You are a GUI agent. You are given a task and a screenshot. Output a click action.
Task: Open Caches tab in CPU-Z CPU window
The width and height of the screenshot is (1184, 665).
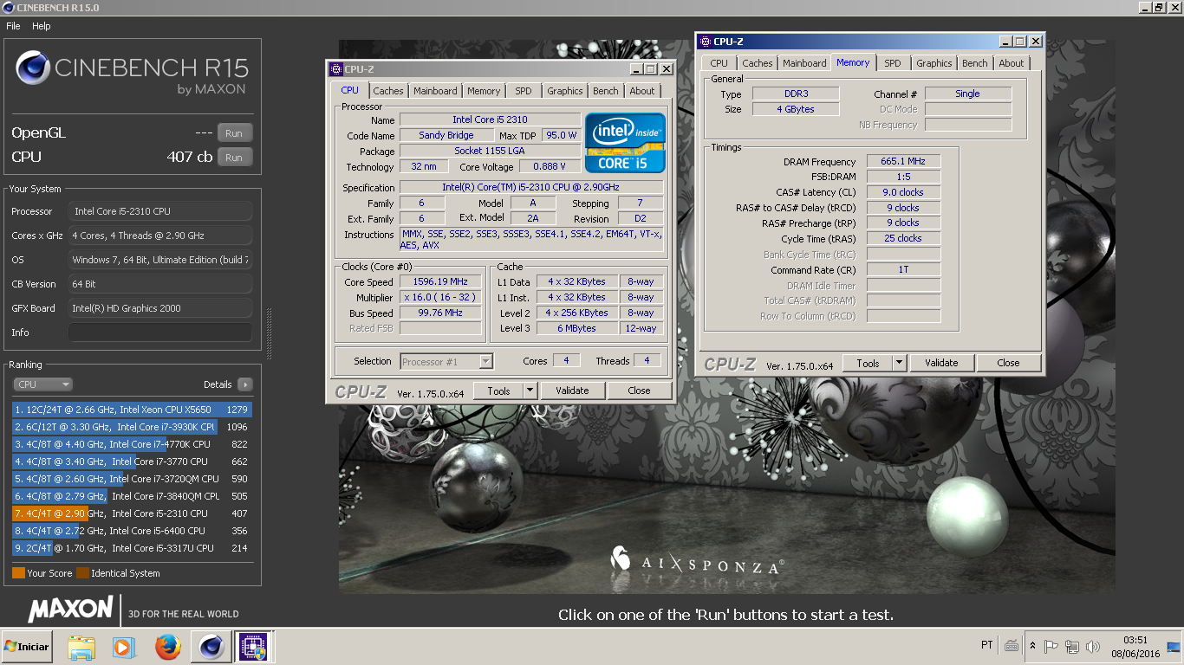tap(388, 91)
